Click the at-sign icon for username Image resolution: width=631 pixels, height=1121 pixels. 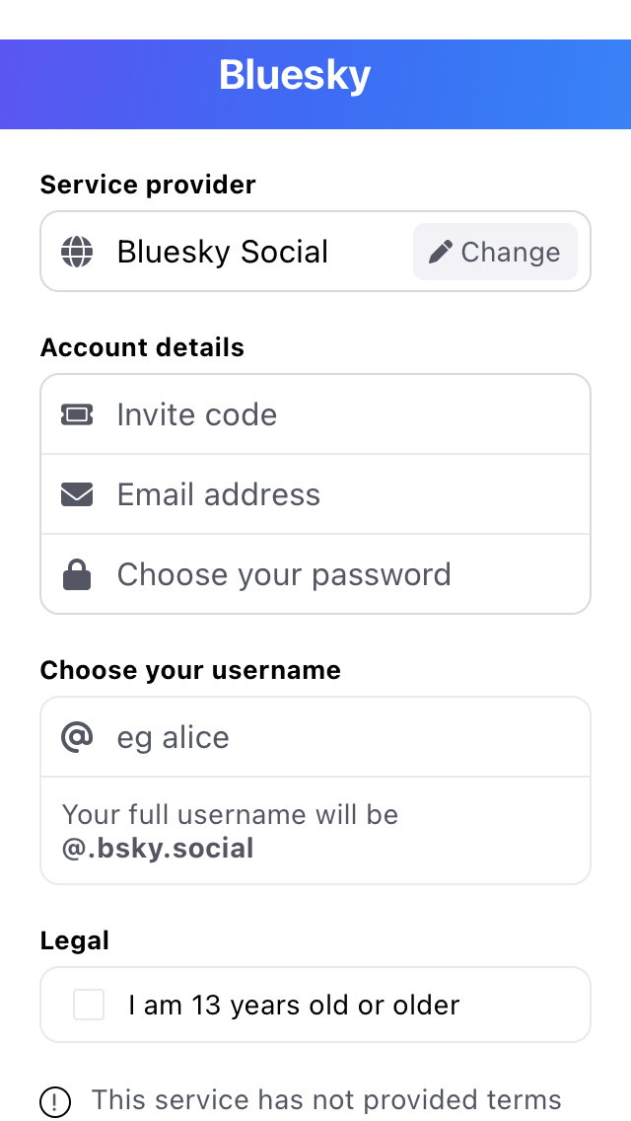click(77, 737)
